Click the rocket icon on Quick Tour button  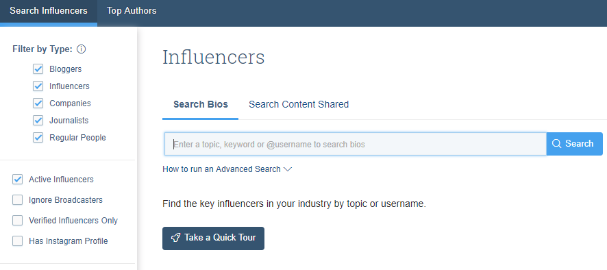175,238
